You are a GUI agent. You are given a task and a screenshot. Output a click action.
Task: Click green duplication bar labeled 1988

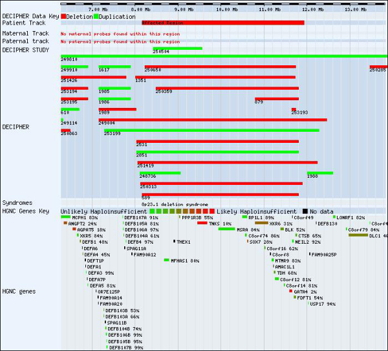[x=319, y=173]
